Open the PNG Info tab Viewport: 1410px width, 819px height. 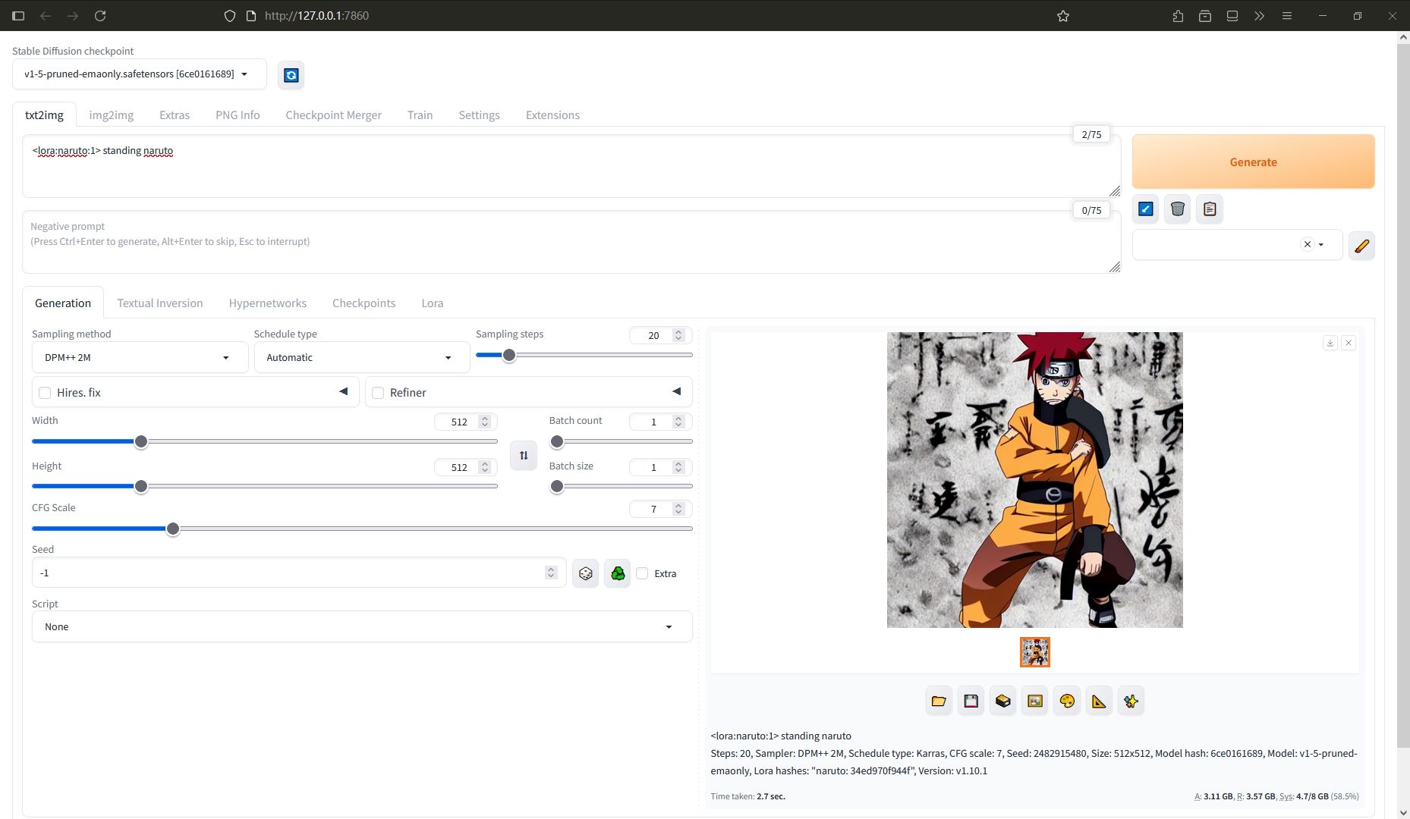[x=238, y=115]
